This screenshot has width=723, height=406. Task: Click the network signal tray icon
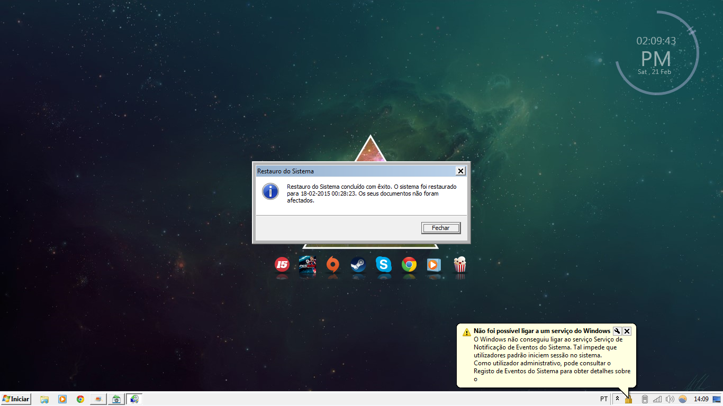(x=657, y=399)
